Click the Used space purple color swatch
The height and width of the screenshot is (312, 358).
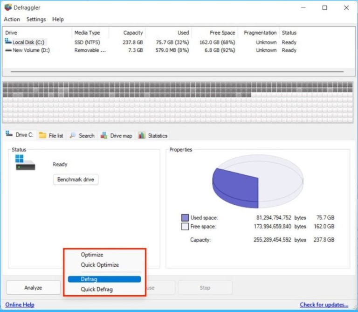(x=185, y=218)
